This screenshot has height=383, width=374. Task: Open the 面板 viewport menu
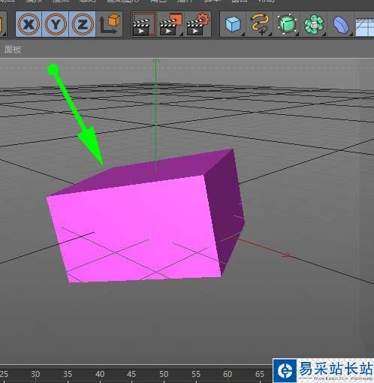[13, 50]
